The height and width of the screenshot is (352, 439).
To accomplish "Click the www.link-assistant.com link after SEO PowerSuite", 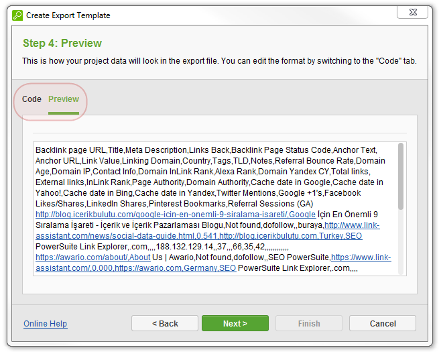I will pos(361,257).
